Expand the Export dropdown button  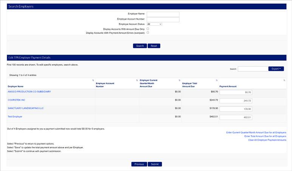[x=276, y=69]
